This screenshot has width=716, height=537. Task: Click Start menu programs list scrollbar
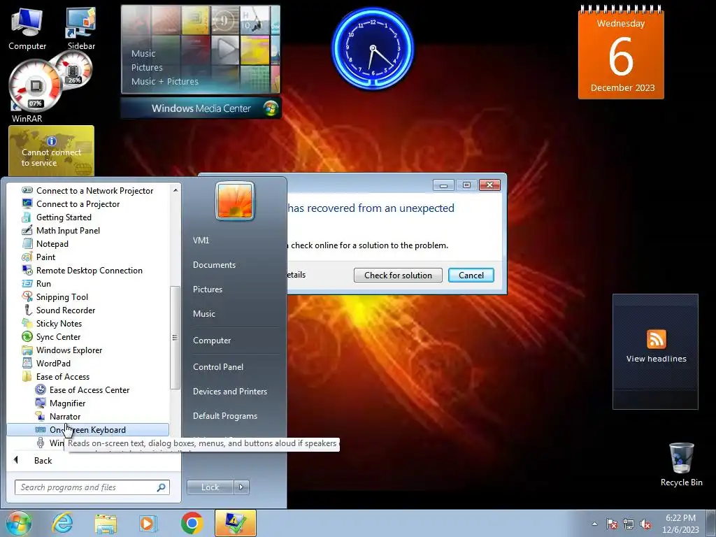(x=175, y=338)
